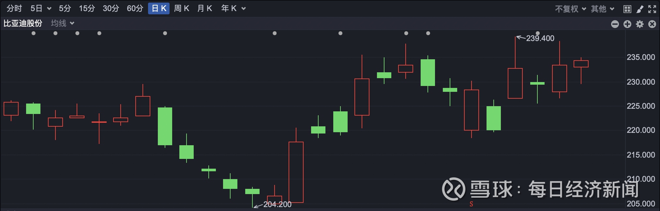Select the 60分 interval

tap(135, 8)
